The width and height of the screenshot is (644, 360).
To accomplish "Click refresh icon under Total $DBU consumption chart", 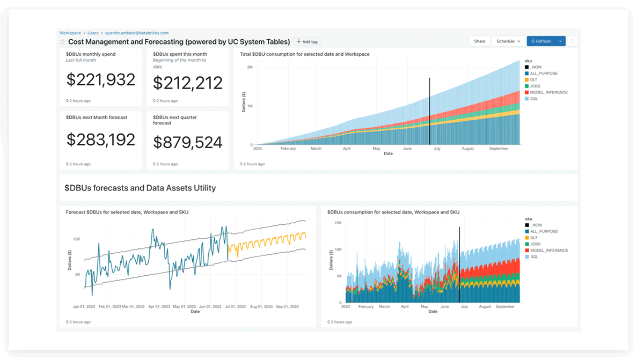I will (x=241, y=164).
